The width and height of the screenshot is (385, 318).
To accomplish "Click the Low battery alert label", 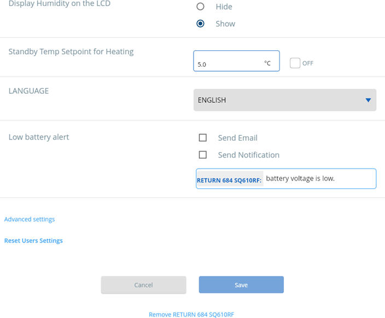I will (x=39, y=137).
